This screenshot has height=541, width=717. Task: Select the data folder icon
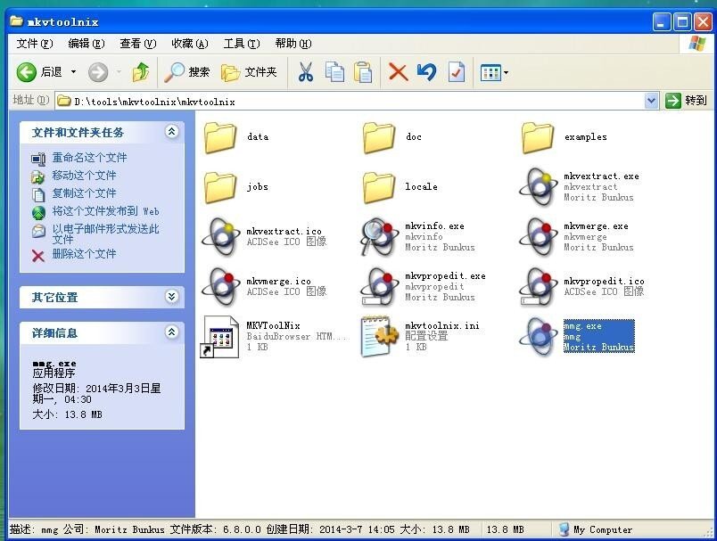[x=220, y=137]
